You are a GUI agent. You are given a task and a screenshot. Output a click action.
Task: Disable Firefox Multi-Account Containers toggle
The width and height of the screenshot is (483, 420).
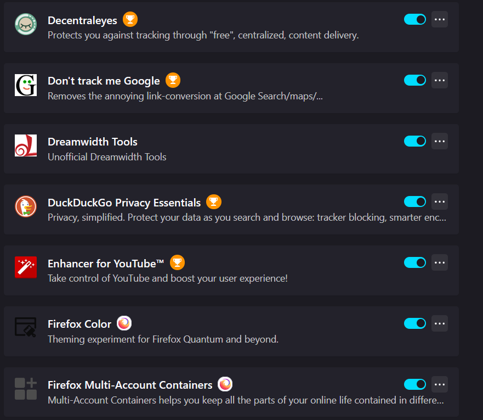(415, 384)
